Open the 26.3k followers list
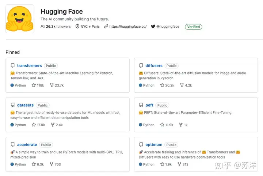The image size is (263, 176). 56,27
